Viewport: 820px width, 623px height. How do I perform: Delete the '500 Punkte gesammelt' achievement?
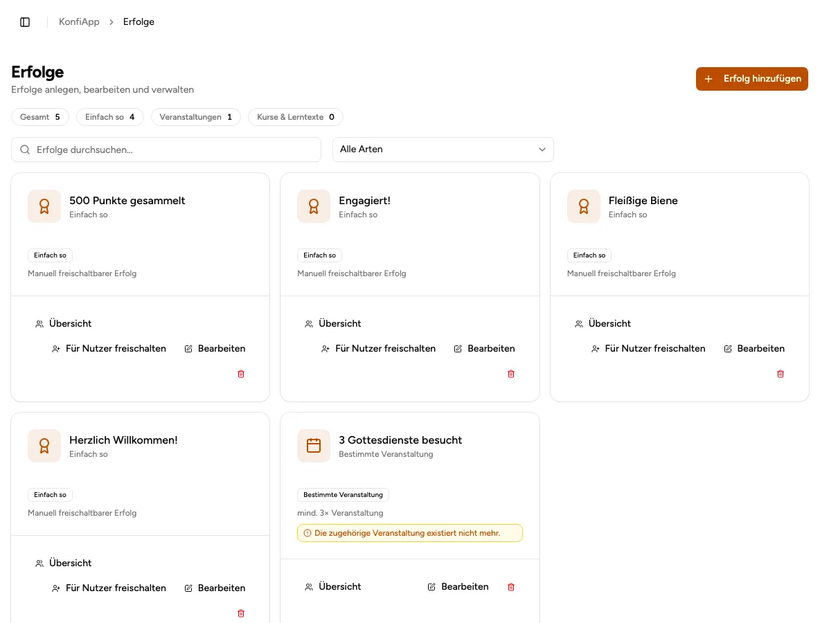click(x=241, y=374)
